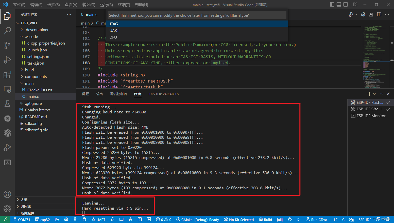The image size is (394, 223).
Task: Toggle the primary sidebar layout icon
Action: pos(332,5)
